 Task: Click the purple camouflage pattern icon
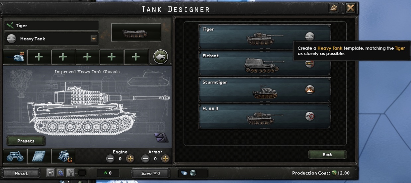point(159,138)
